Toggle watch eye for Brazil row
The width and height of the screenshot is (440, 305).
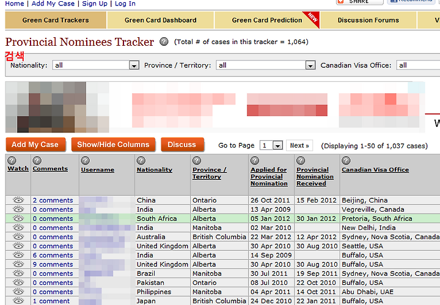(18, 273)
